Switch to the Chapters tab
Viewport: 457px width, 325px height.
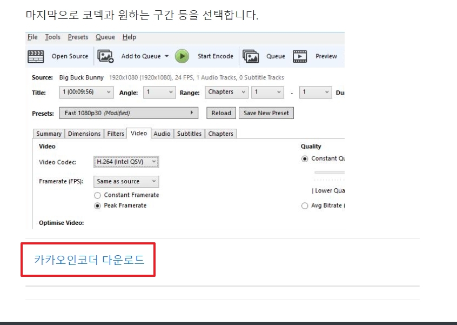[220, 134]
